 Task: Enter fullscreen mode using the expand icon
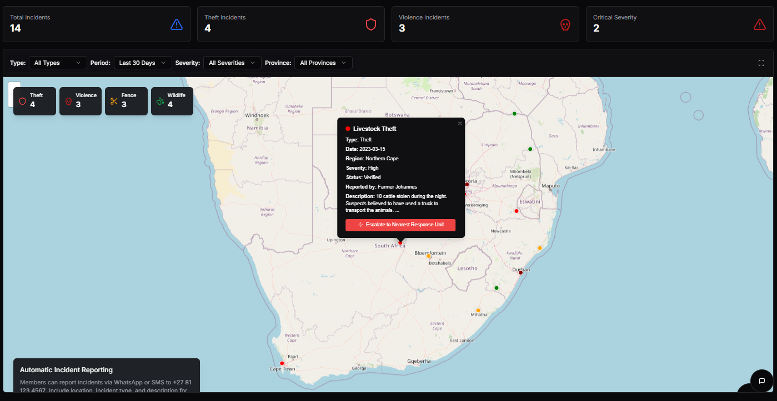tap(761, 63)
